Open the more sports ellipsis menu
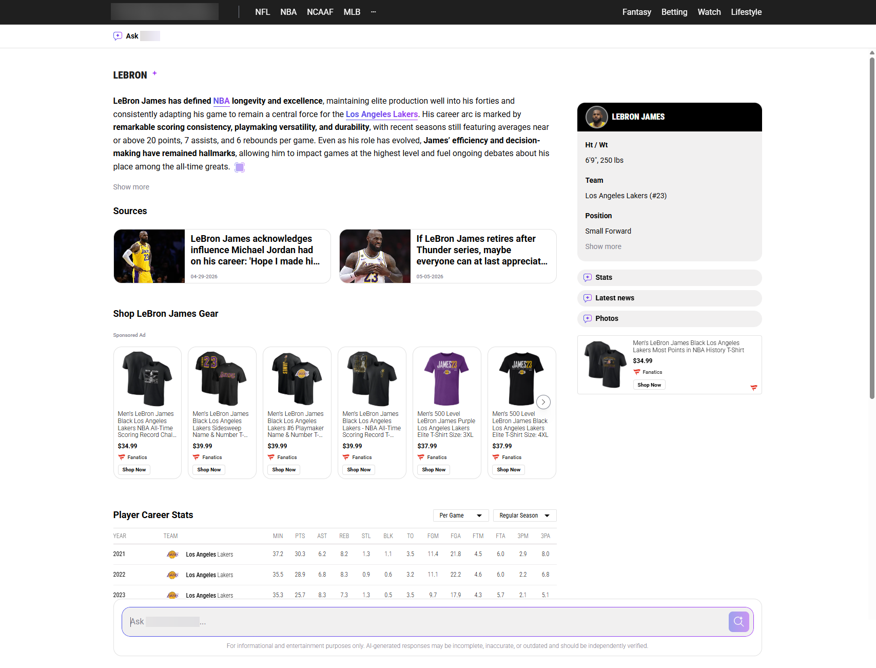Image resolution: width=876 pixels, height=668 pixels. 374,12
